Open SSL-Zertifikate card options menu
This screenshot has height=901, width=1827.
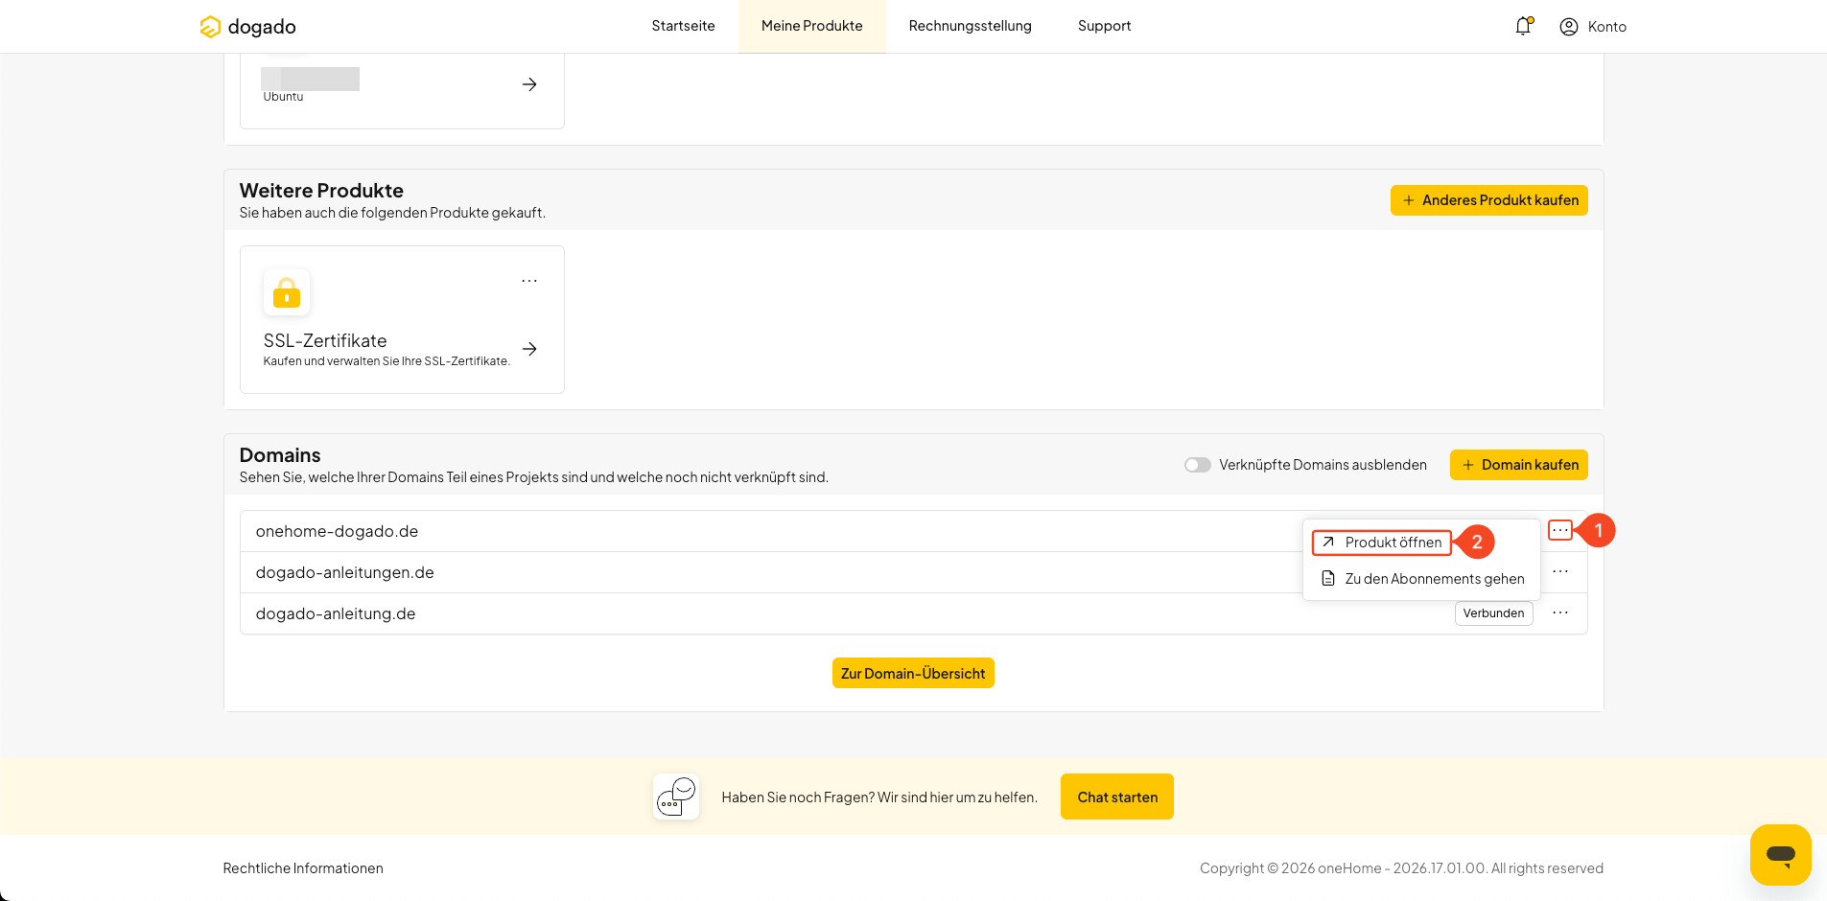click(x=529, y=281)
